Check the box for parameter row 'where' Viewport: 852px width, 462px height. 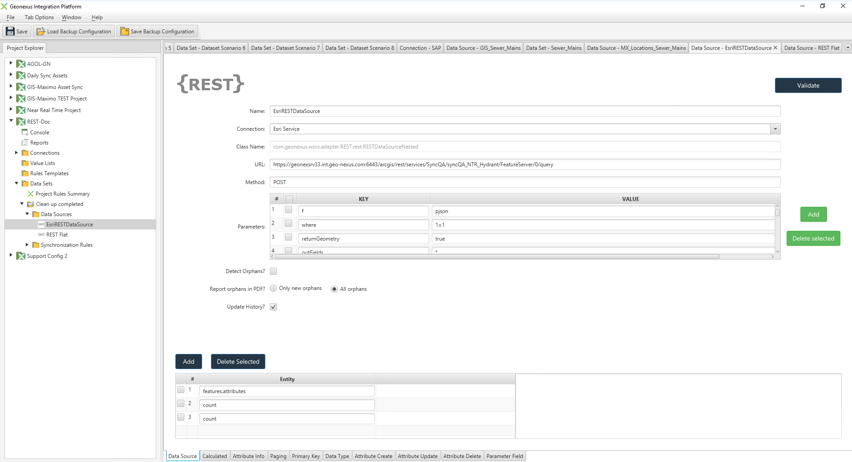tap(288, 223)
